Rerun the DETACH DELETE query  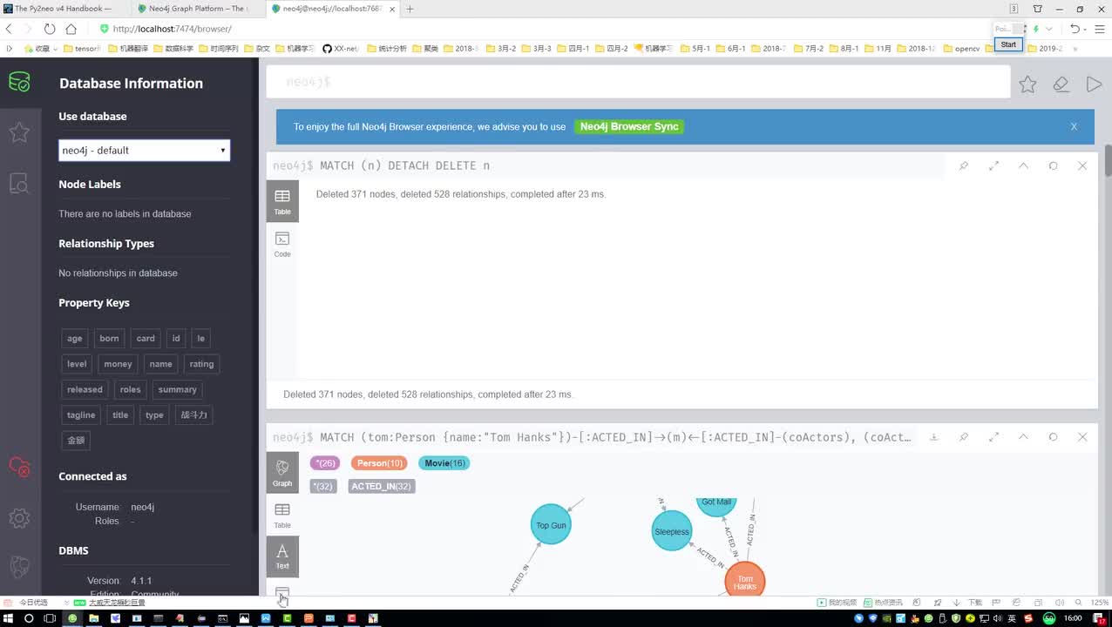point(1053,165)
